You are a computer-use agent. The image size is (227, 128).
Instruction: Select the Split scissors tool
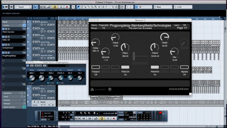tap(85, 7)
